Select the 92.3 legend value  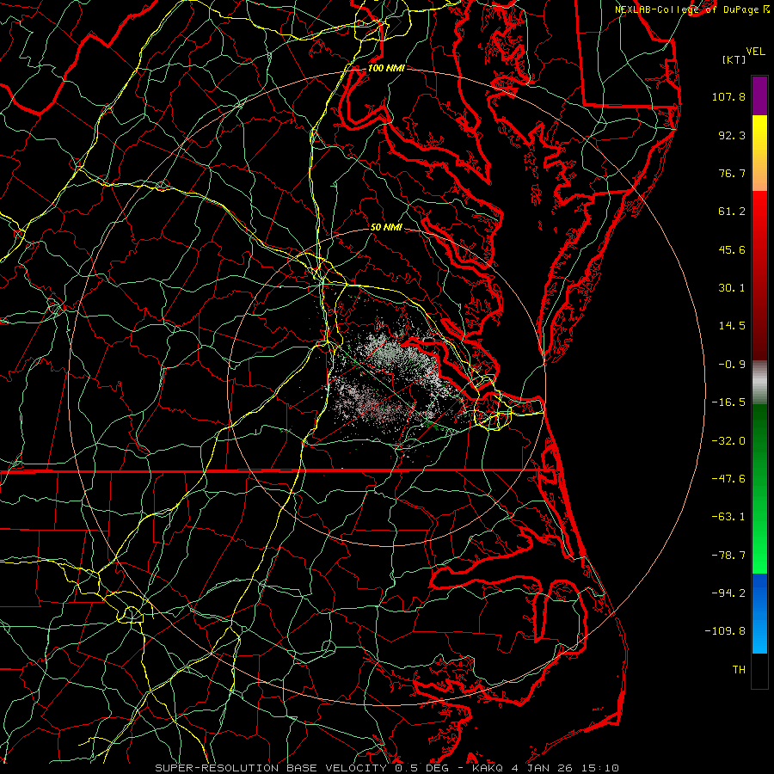click(732, 135)
